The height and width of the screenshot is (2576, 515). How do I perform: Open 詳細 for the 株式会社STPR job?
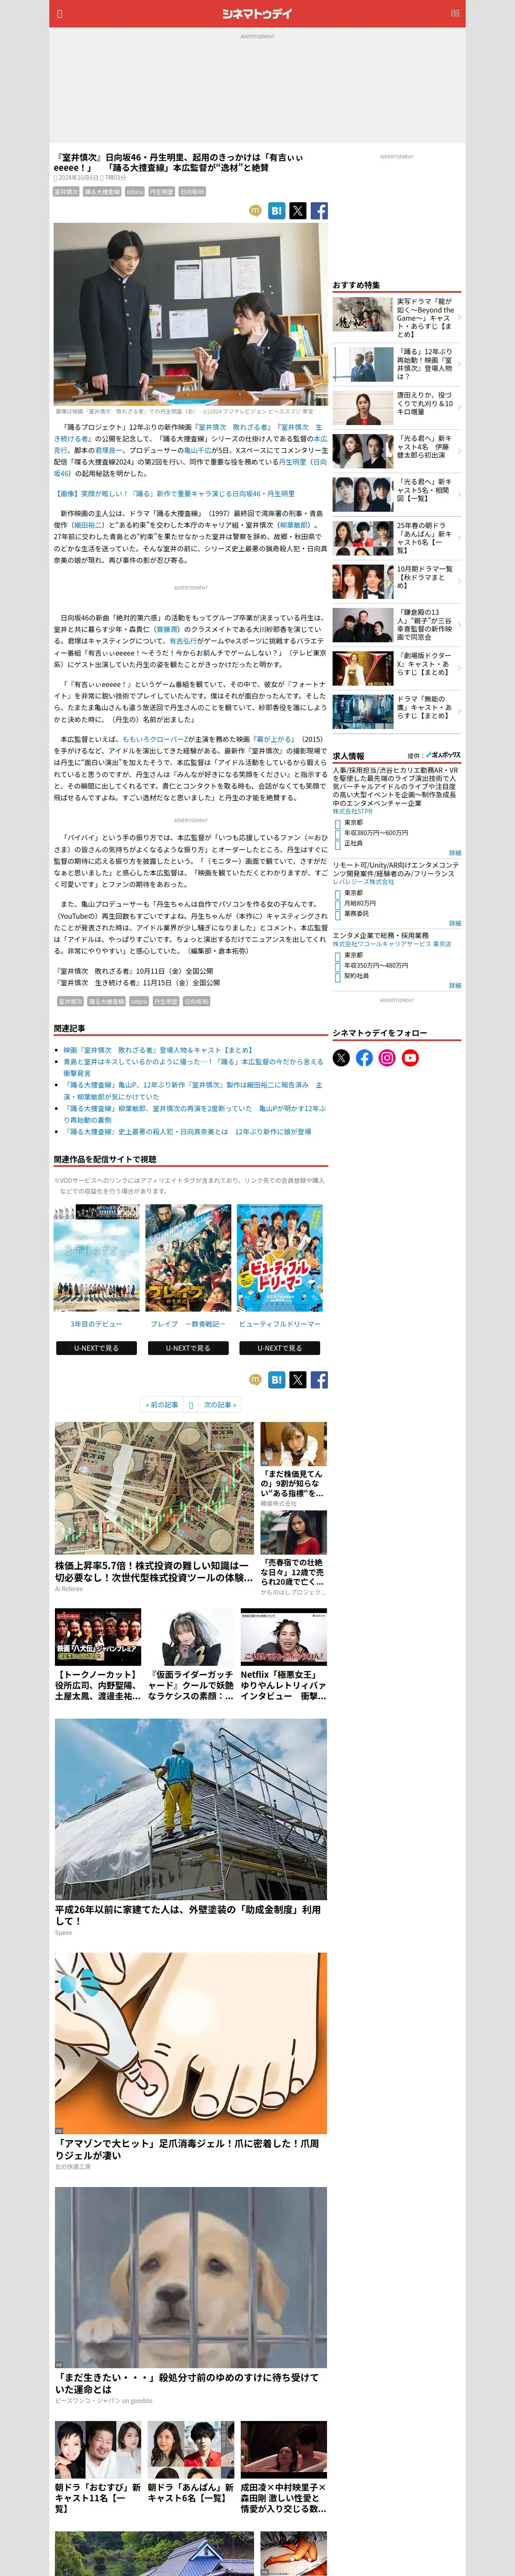click(x=455, y=853)
